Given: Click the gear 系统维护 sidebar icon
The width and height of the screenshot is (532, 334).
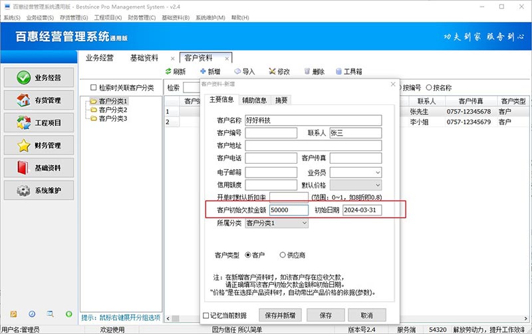Looking at the screenshot, I should tap(23, 190).
